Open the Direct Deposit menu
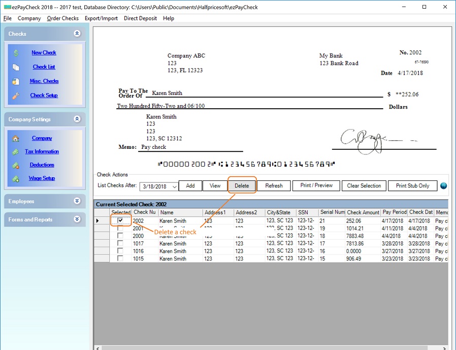 pyautogui.click(x=140, y=18)
